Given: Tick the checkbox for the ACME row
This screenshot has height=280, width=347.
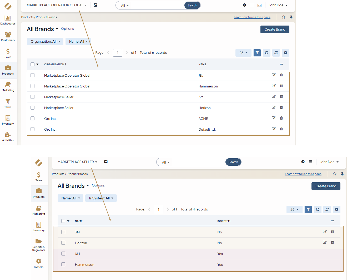Looking at the screenshot, I should click(33, 119).
